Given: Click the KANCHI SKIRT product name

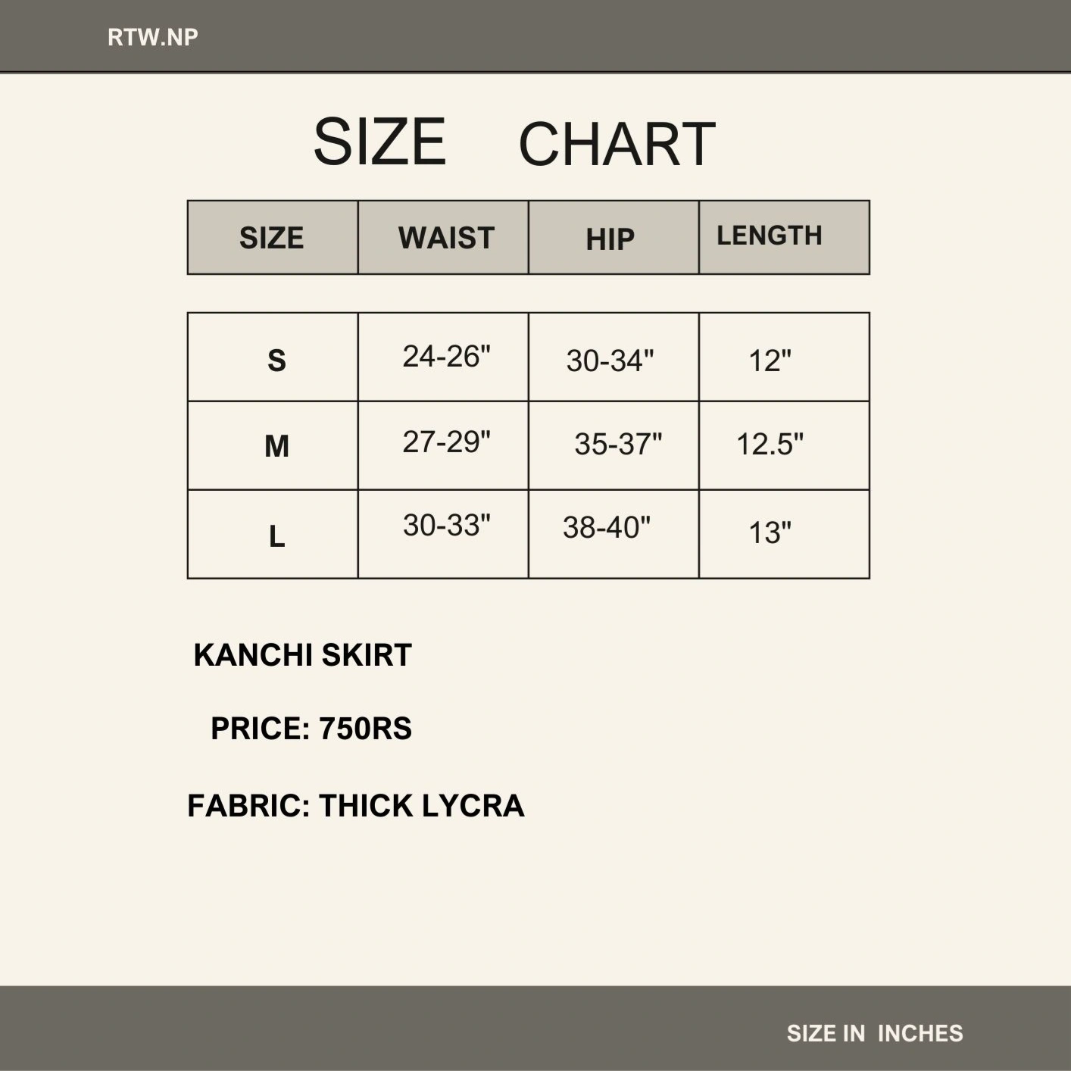Looking at the screenshot, I should (x=302, y=655).
